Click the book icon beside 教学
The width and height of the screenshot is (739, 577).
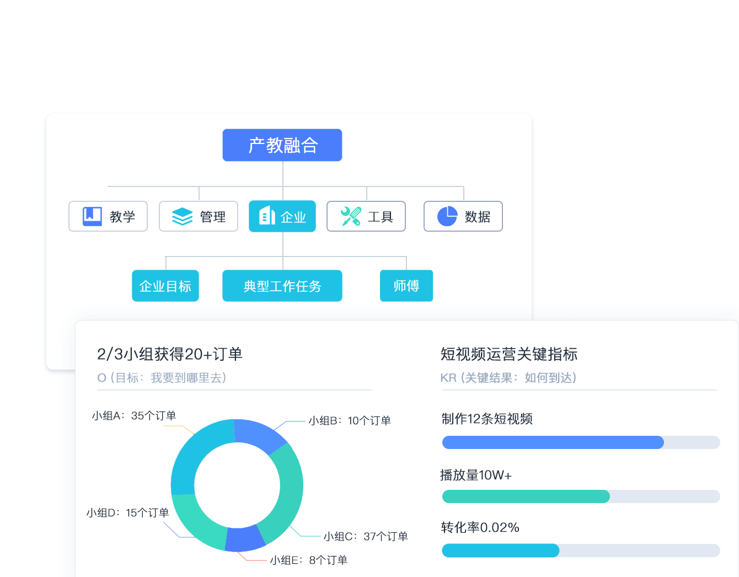pyautogui.click(x=92, y=216)
